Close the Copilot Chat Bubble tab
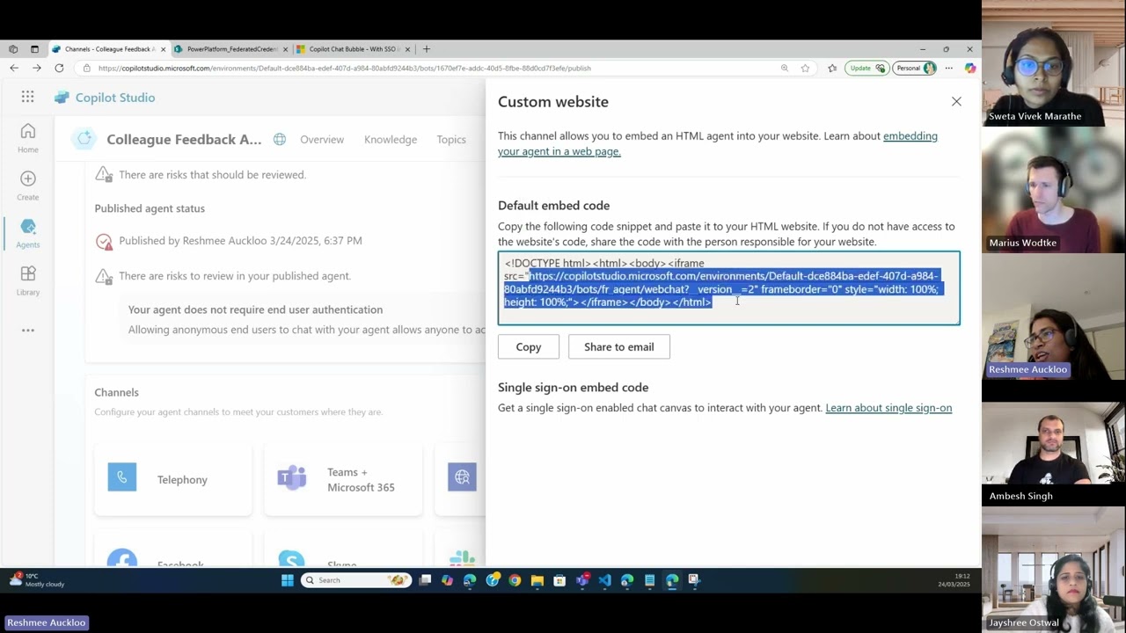This screenshot has width=1126, height=633. (x=407, y=49)
